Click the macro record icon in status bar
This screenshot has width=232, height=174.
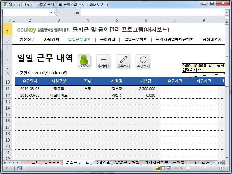click(x=19, y=168)
